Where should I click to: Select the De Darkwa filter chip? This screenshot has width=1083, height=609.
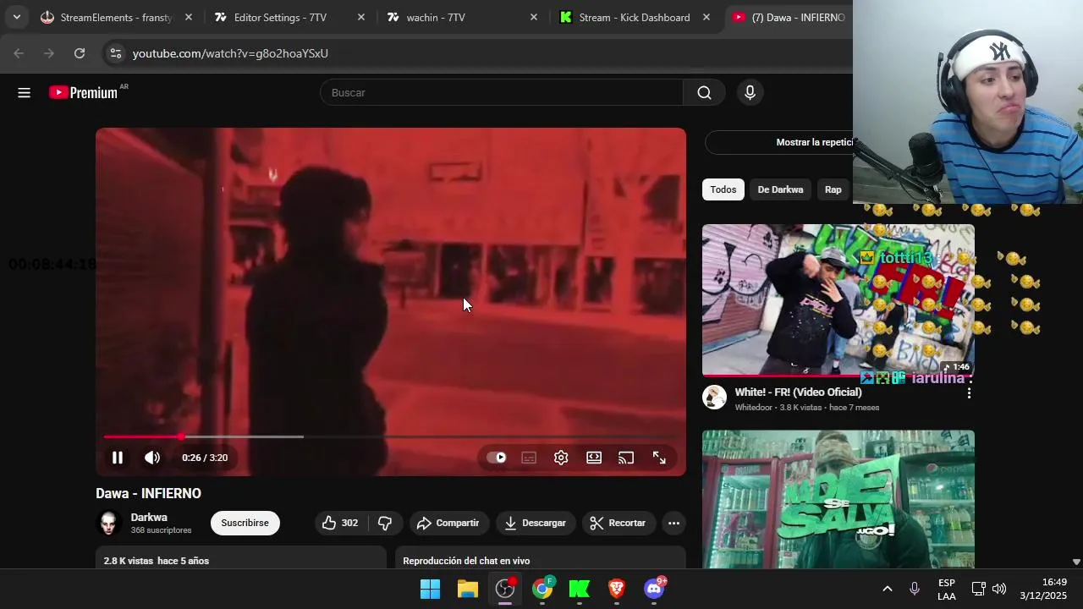[x=780, y=189]
